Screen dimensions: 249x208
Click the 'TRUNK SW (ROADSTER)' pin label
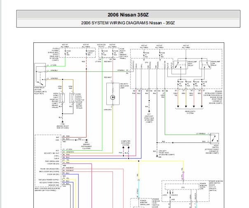49,169
